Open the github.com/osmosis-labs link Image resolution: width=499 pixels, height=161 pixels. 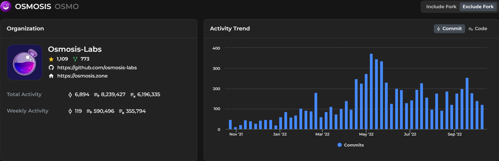[x=97, y=68]
